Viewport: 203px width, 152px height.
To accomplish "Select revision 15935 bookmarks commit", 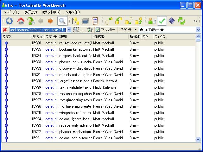I will click(98, 49).
